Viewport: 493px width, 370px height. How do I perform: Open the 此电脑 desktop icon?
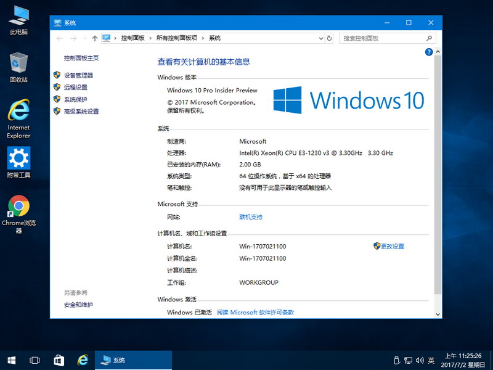pos(19,20)
